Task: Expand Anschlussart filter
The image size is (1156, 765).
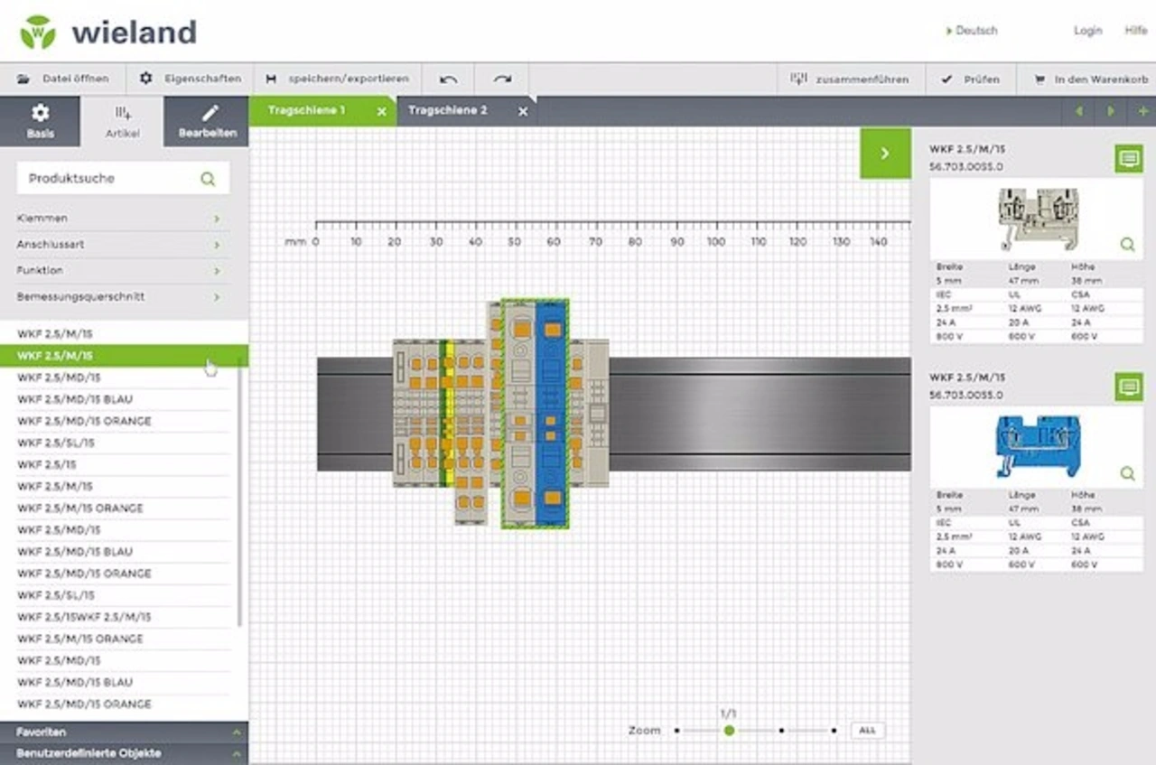Action: click(119, 245)
